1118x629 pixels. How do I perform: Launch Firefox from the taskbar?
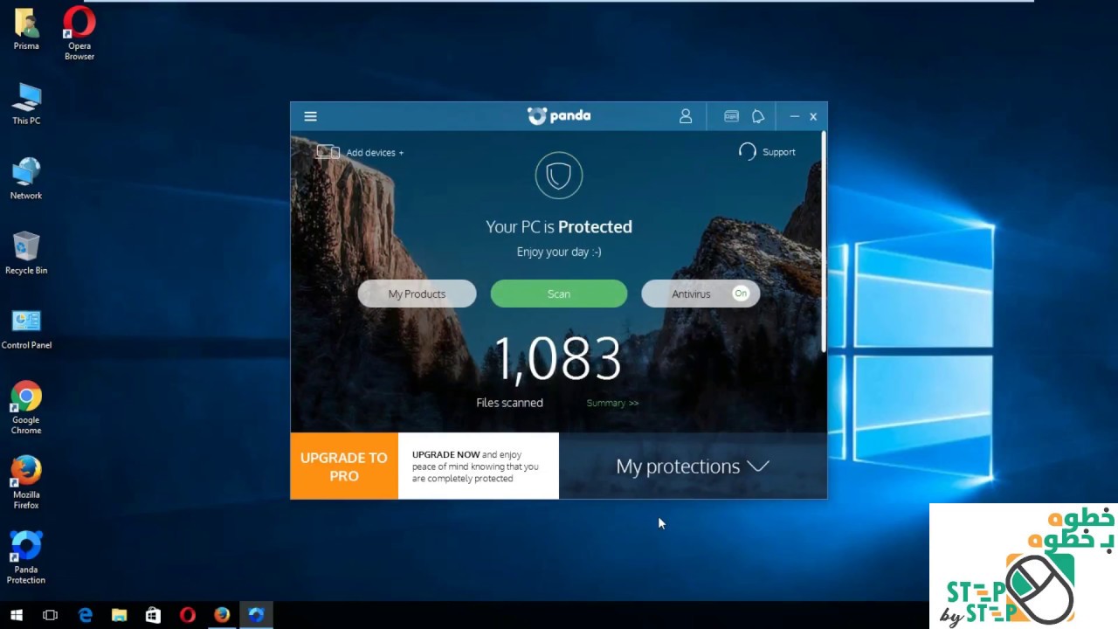pyautogui.click(x=222, y=615)
